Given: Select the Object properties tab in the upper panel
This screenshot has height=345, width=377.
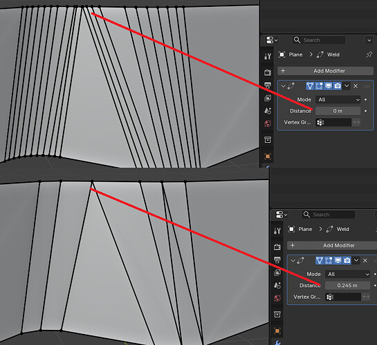Looking at the screenshot, I should pyautogui.click(x=268, y=157).
